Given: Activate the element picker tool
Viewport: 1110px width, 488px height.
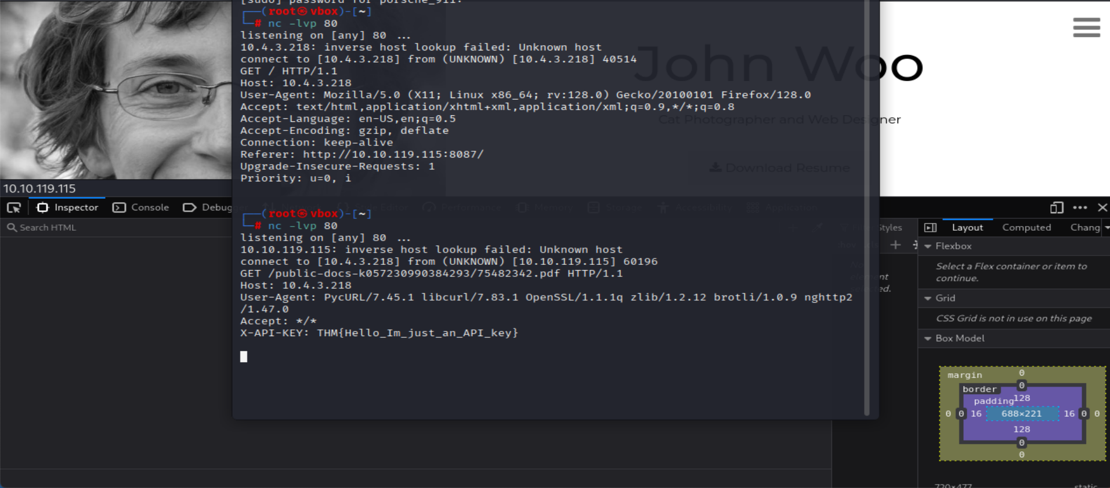Looking at the screenshot, I should tap(14, 207).
